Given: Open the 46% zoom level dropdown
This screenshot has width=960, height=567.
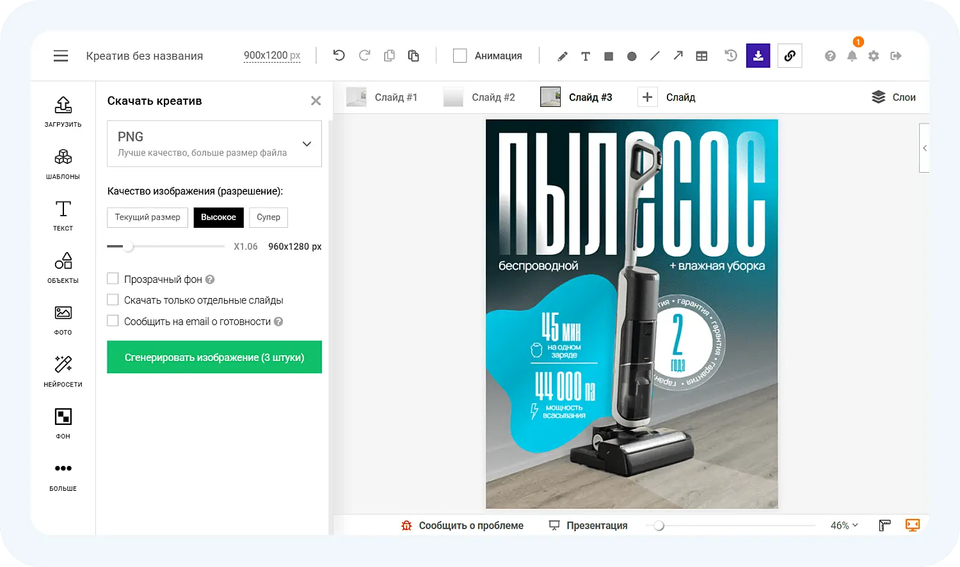Looking at the screenshot, I should tap(844, 525).
